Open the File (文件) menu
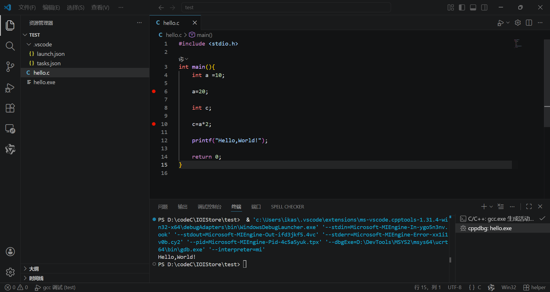 [27, 7]
